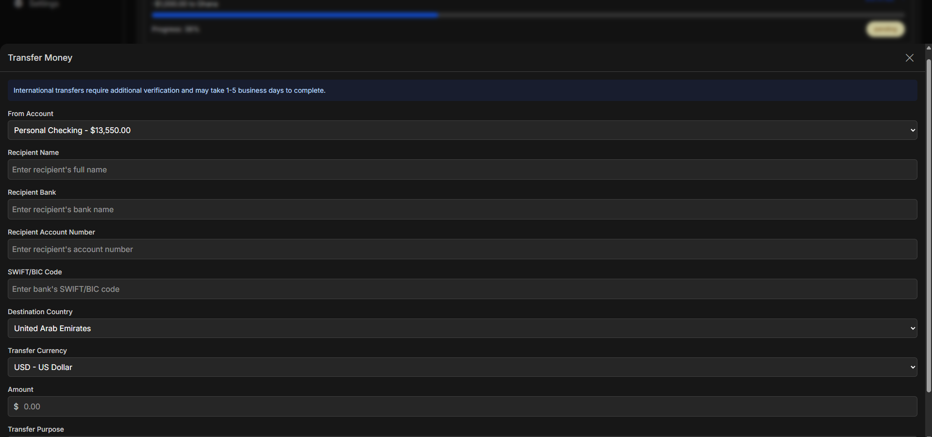Open the Transfer Currency selector
The height and width of the screenshot is (437, 932).
pyautogui.click(x=462, y=367)
